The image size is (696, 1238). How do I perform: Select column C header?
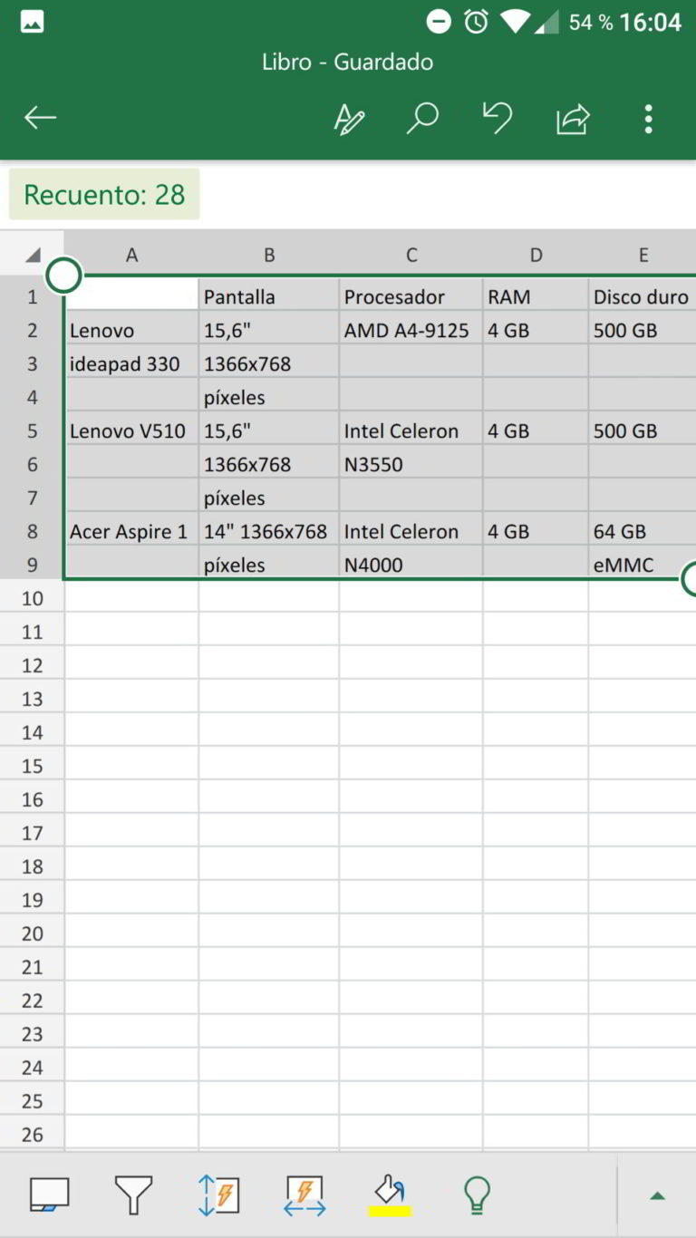[411, 255]
